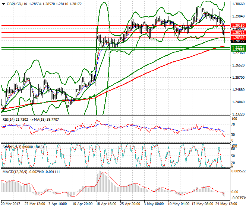Viewport: 246px width, 208px height.
Task: Select the MACD(12,26,9) indicator label
Action: [15, 172]
